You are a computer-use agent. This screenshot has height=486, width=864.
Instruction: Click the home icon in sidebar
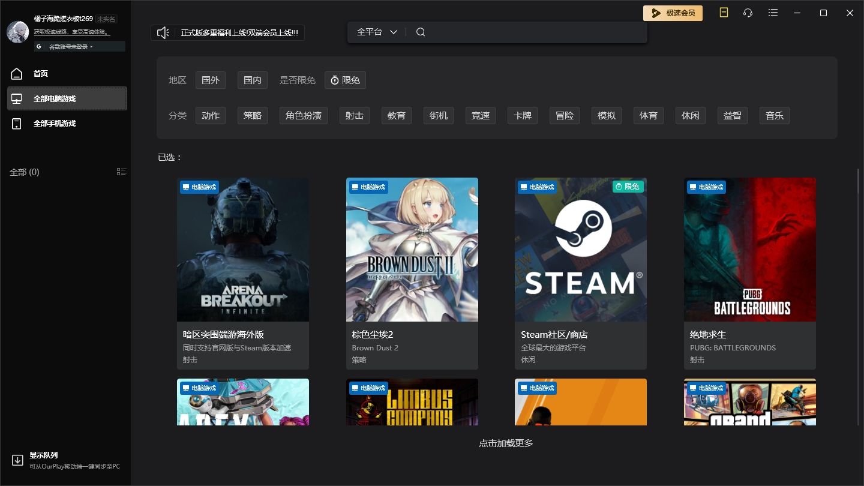[x=17, y=74]
